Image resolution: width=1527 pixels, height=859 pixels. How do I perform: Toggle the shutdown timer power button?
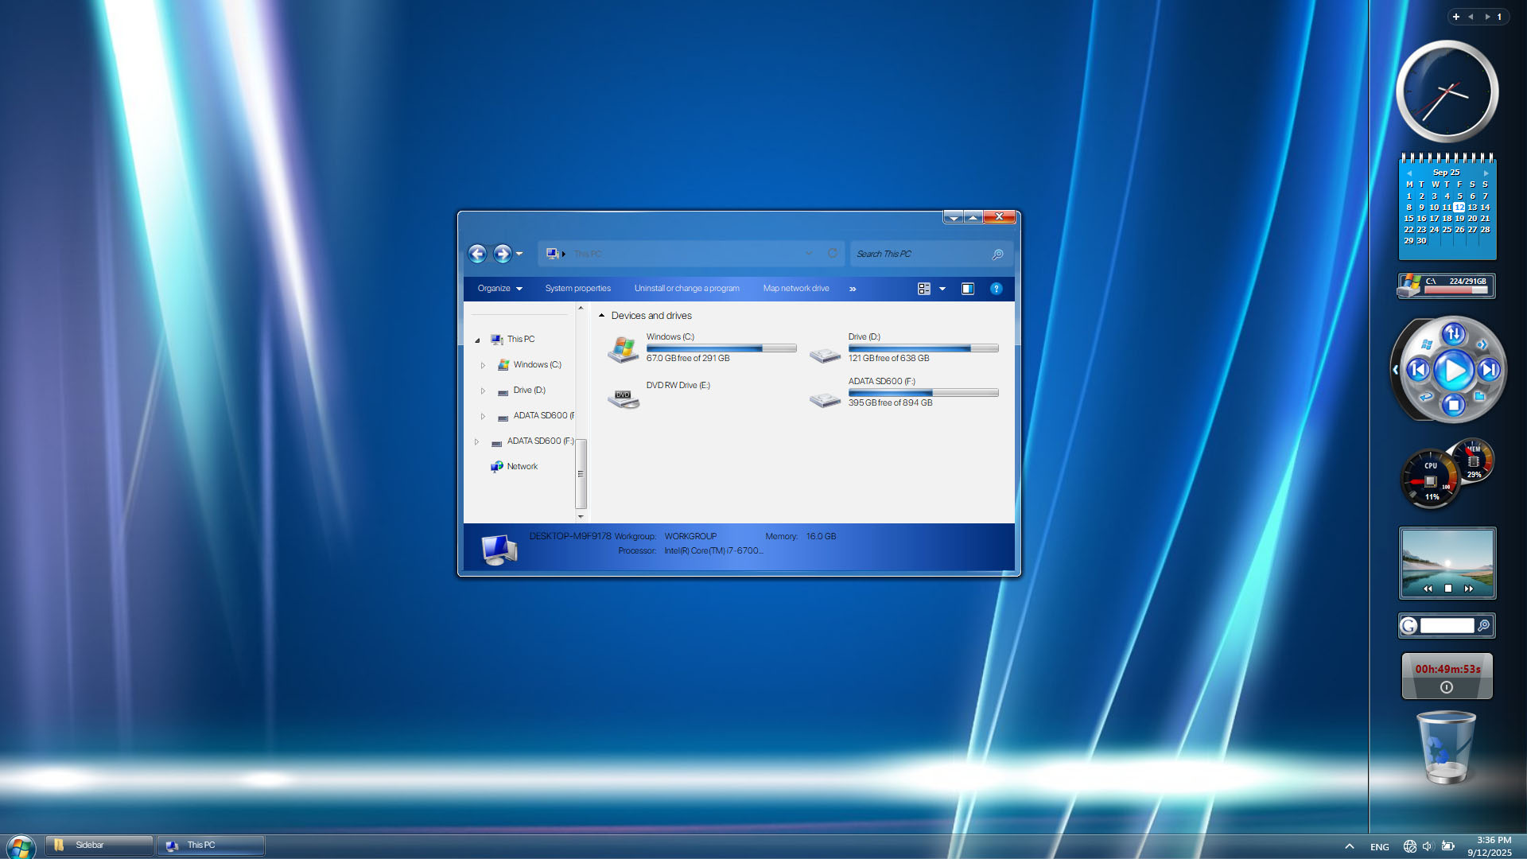pos(1446,687)
